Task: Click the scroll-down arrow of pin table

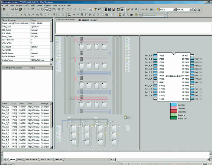Action: (x=51, y=147)
